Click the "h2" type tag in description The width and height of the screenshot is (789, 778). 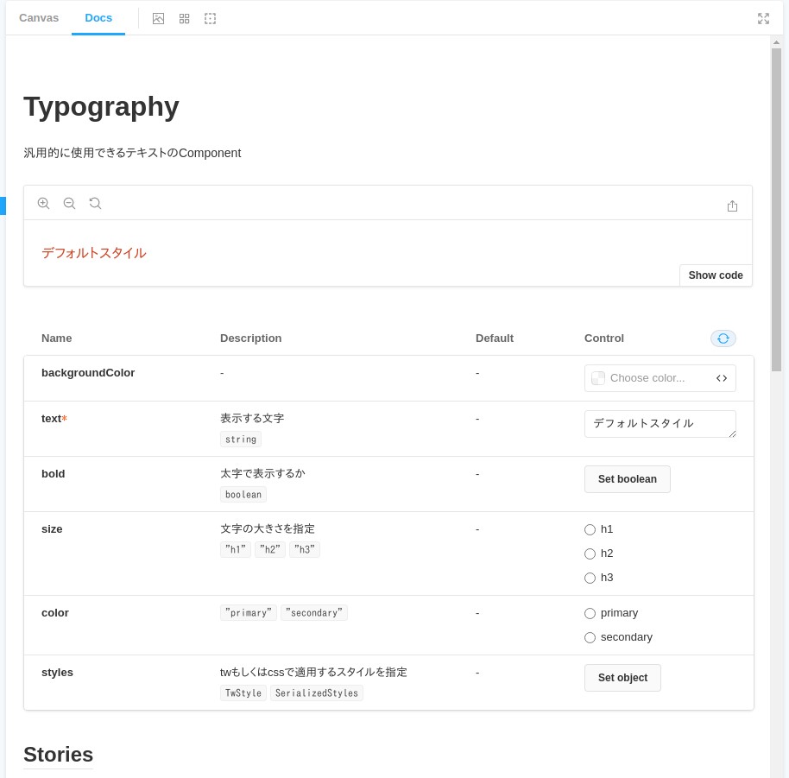[270, 549]
